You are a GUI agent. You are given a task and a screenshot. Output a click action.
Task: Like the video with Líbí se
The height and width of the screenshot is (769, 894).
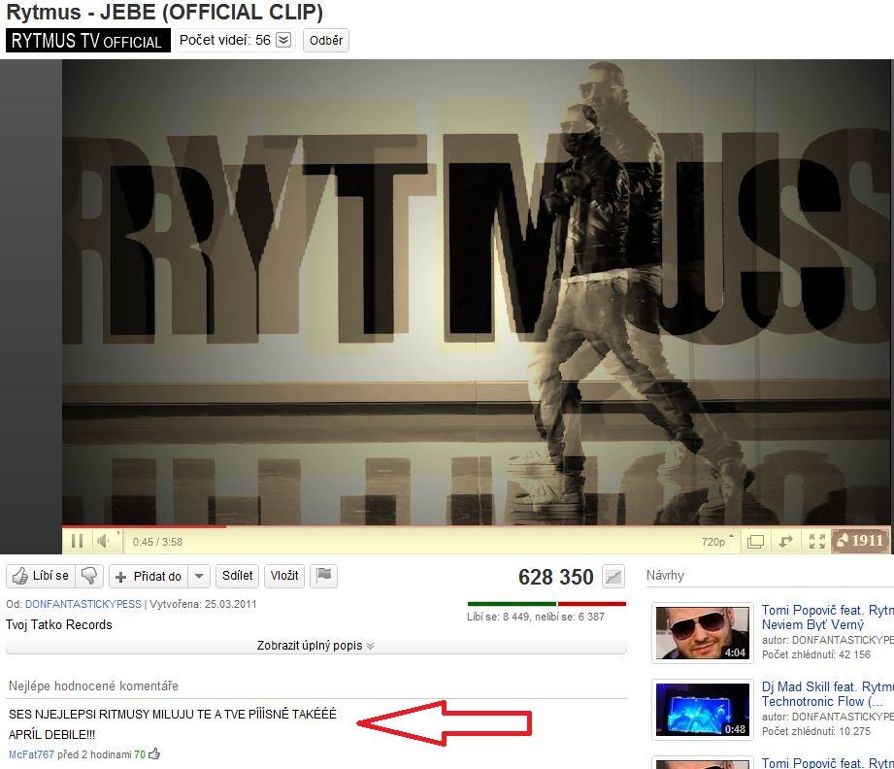(41, 576)
